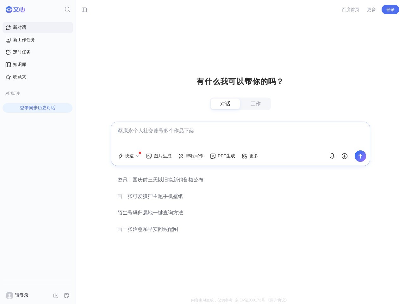Click 请登录 at sidebar bottom

22,295
